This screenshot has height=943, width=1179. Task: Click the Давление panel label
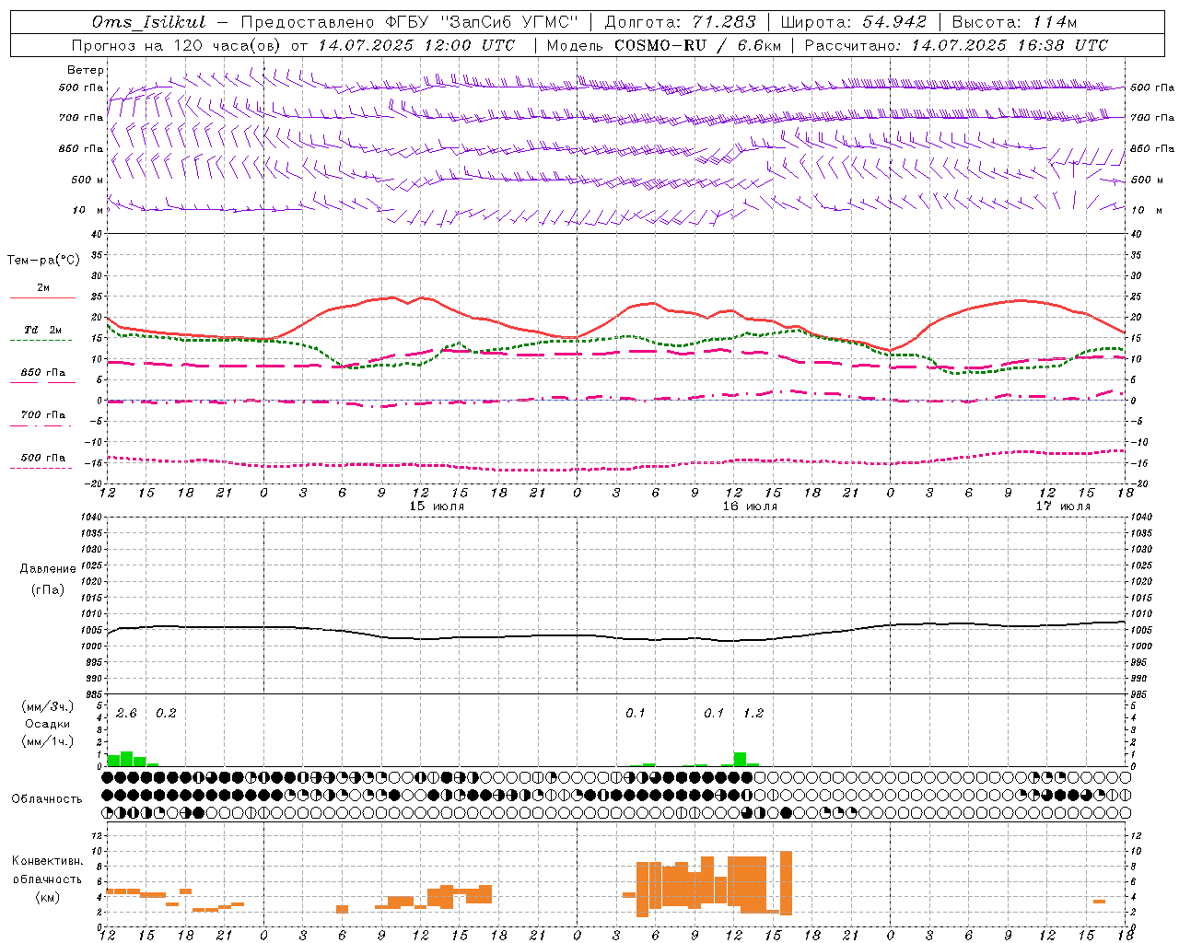pos(47,569)
